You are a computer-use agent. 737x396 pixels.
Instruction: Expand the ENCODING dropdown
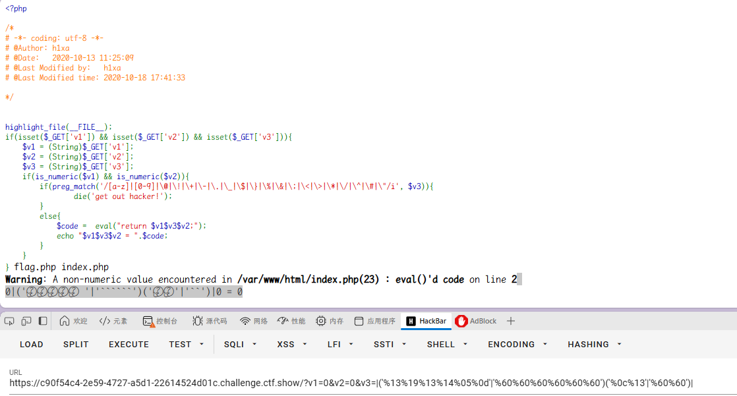coord(517,345)
